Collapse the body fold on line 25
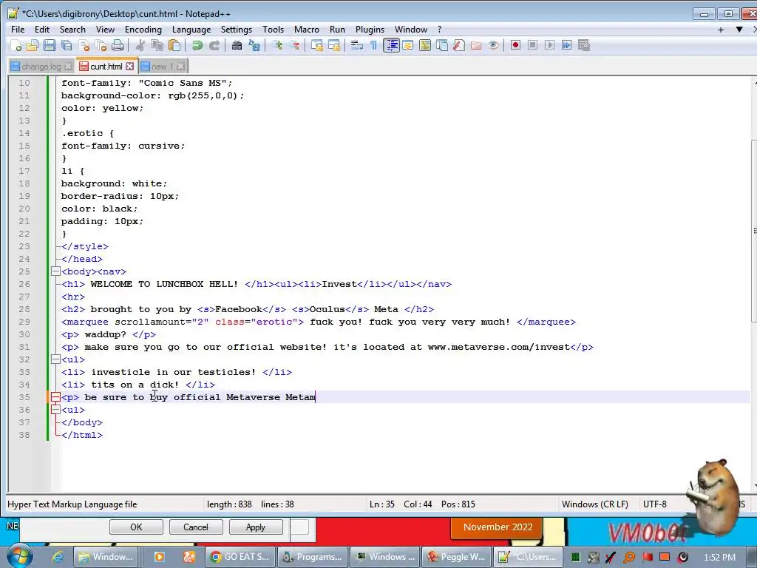The height and width of the screenshot is (568, 757). [55, 271]
